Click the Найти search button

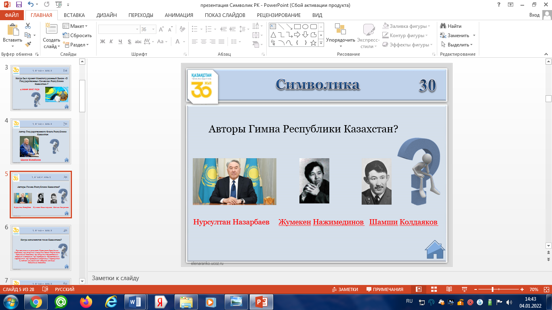[451, 26]
